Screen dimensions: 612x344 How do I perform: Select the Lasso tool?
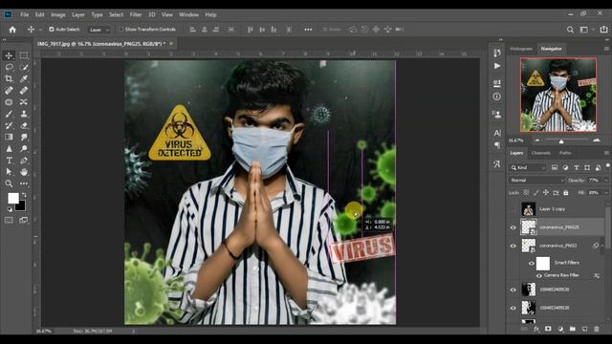(x=9, y=67)
